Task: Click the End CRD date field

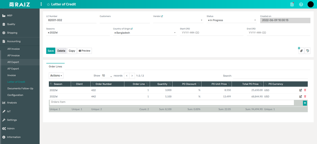Action: (279, 33)
